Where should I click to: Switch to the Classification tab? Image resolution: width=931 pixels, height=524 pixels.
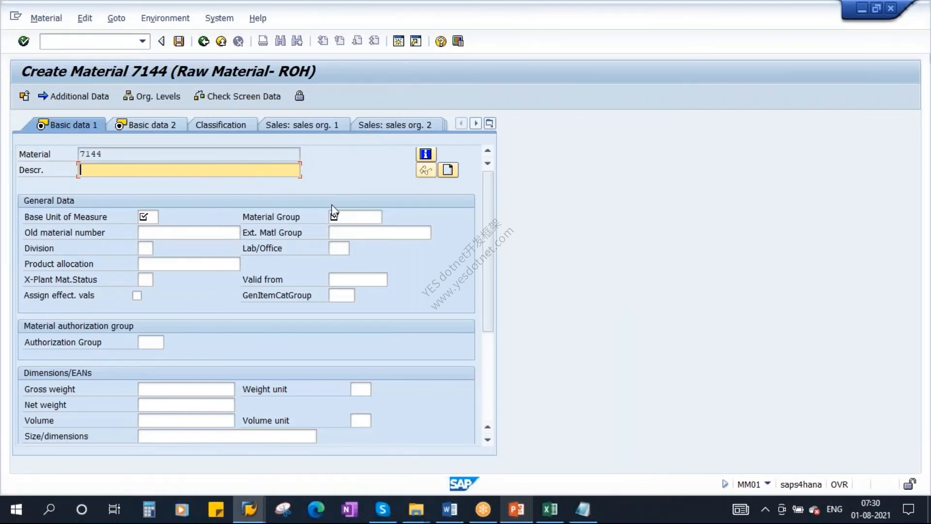[x=221, y=125]
